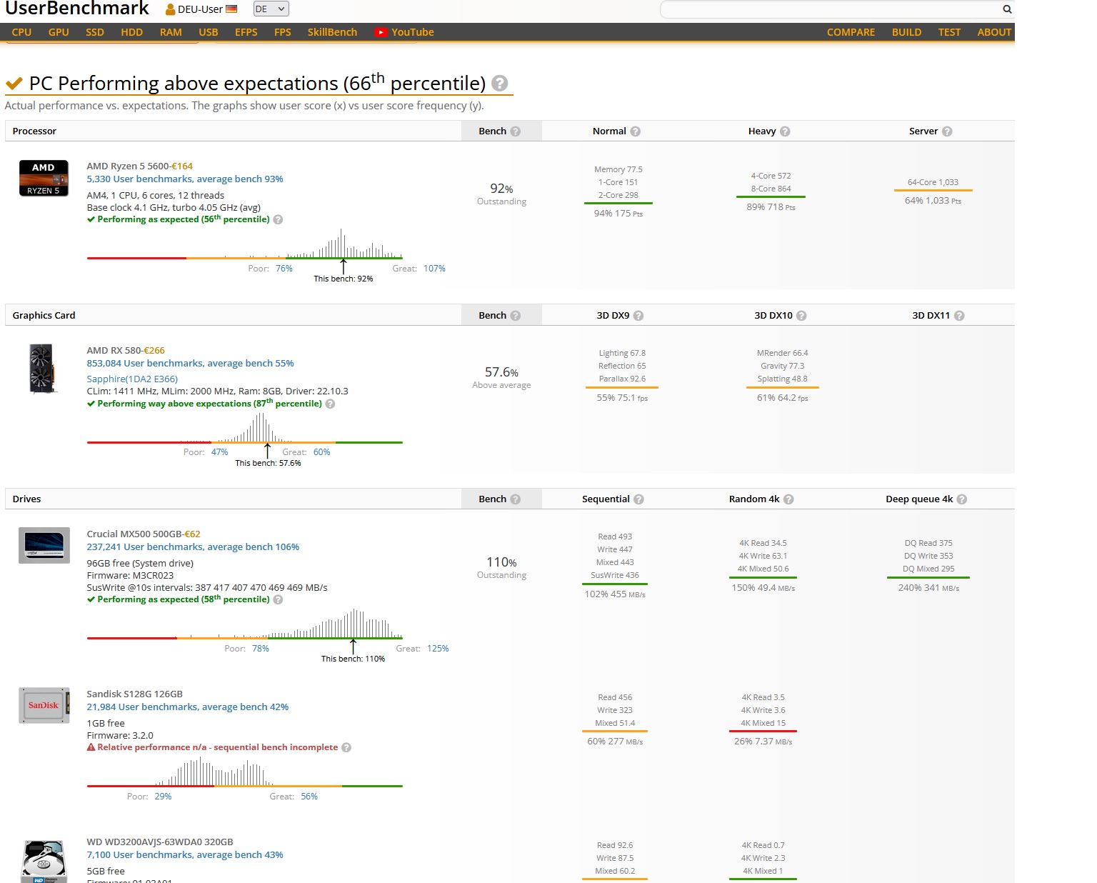Click the help icon next to 3D DX9
The image size is (1097, 883).
click(638, 316)
